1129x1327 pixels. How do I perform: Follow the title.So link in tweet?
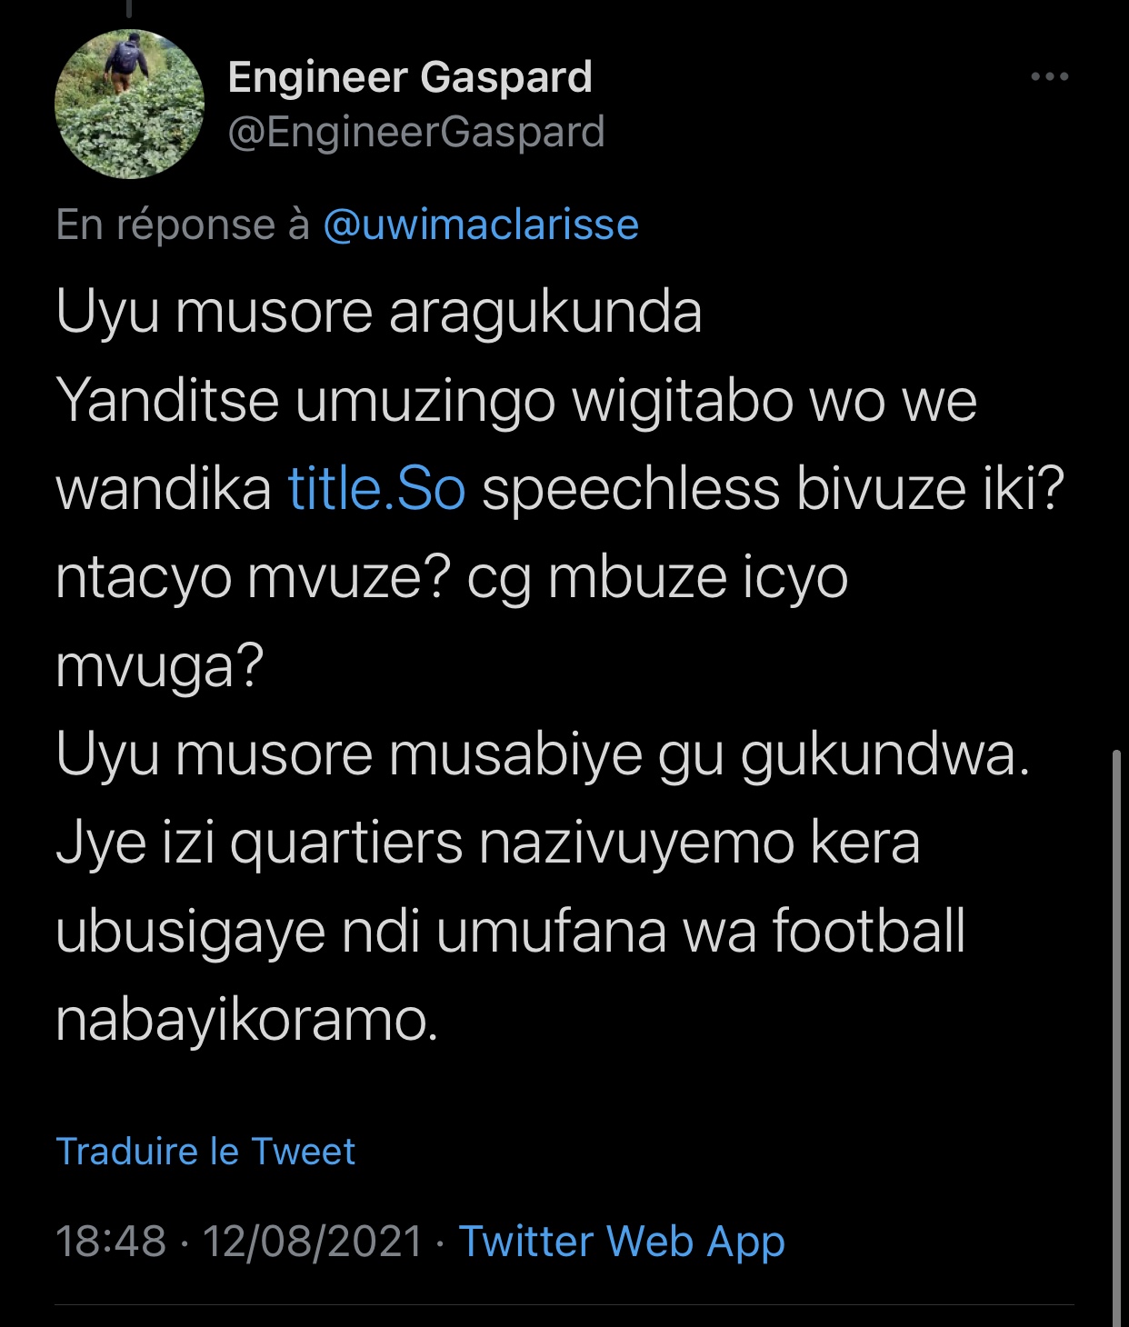point(377,489)
